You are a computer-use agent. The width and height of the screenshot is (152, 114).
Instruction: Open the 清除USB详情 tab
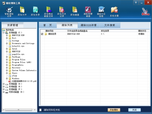88,25
